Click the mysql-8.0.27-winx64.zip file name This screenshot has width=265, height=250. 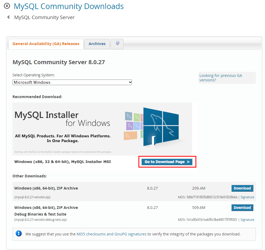coord(32,197)
